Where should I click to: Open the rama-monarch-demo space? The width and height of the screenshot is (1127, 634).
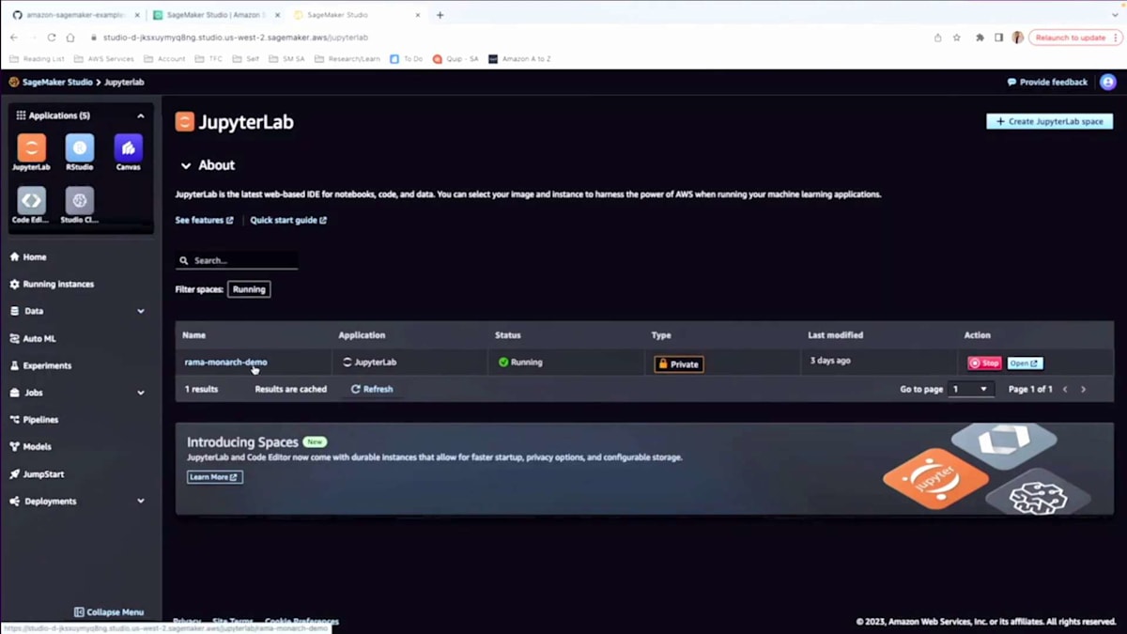coord(225,362)
